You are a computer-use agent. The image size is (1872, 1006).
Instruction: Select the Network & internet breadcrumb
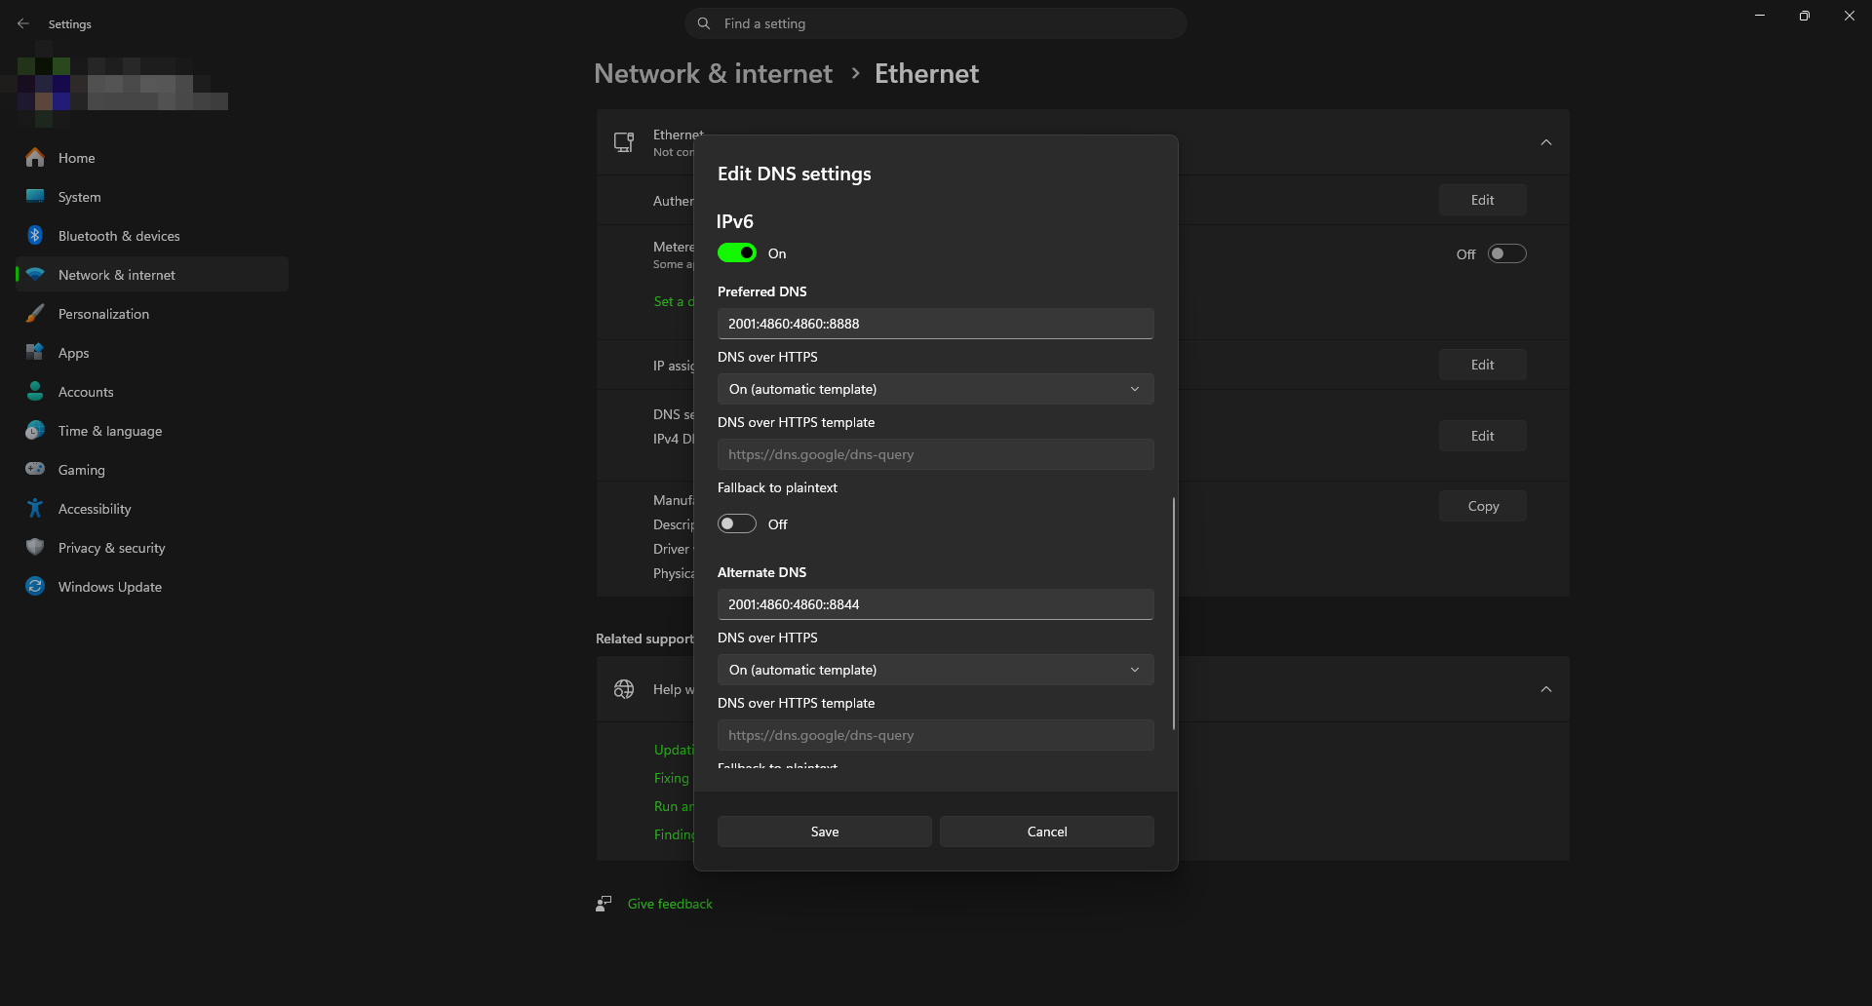coord(713,73)
